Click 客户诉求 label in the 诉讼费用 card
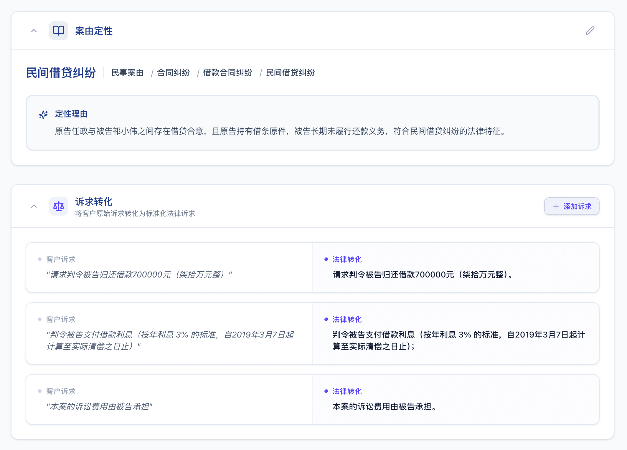The image size is (627, 450). click(61, 391)
